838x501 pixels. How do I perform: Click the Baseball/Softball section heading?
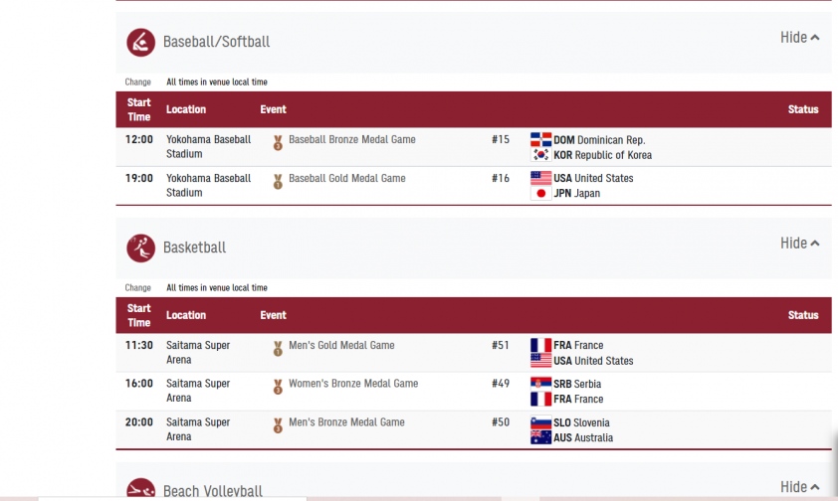pyautogui.click(x=216, y=42)
